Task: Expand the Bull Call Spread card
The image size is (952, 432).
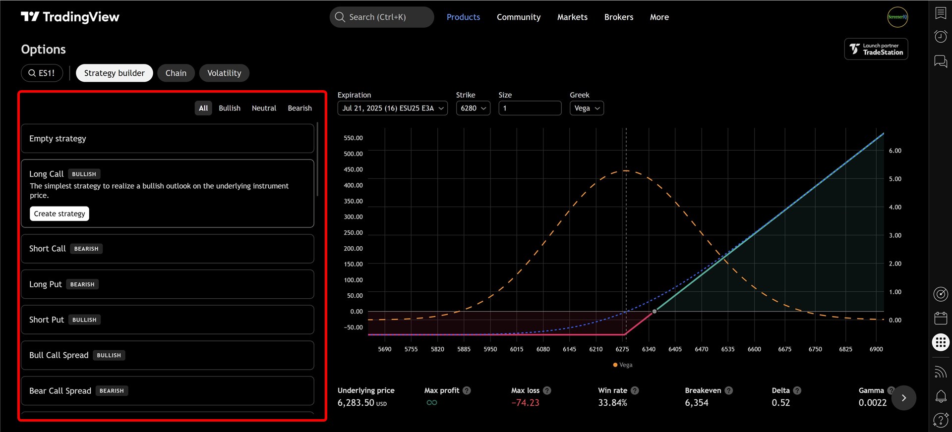Action: (x=168, y=355)
